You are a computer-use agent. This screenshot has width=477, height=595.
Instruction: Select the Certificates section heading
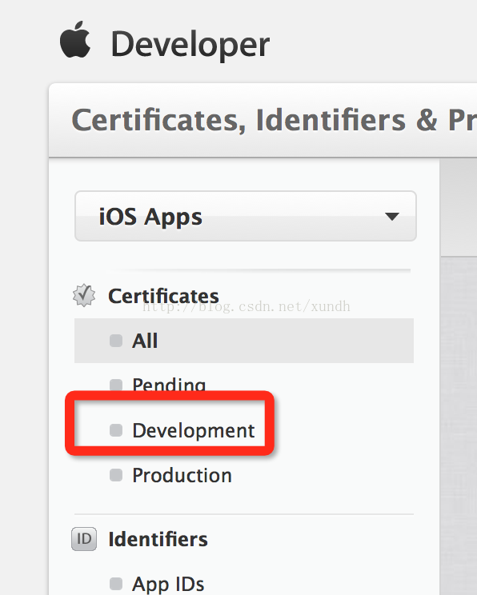[163, 296]
